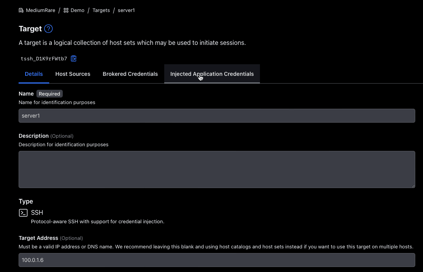This screenshot has height=272, width=423.
Task: Click the Target Address field showing 100.0.1.6
Action: click(x=217, y=260)
